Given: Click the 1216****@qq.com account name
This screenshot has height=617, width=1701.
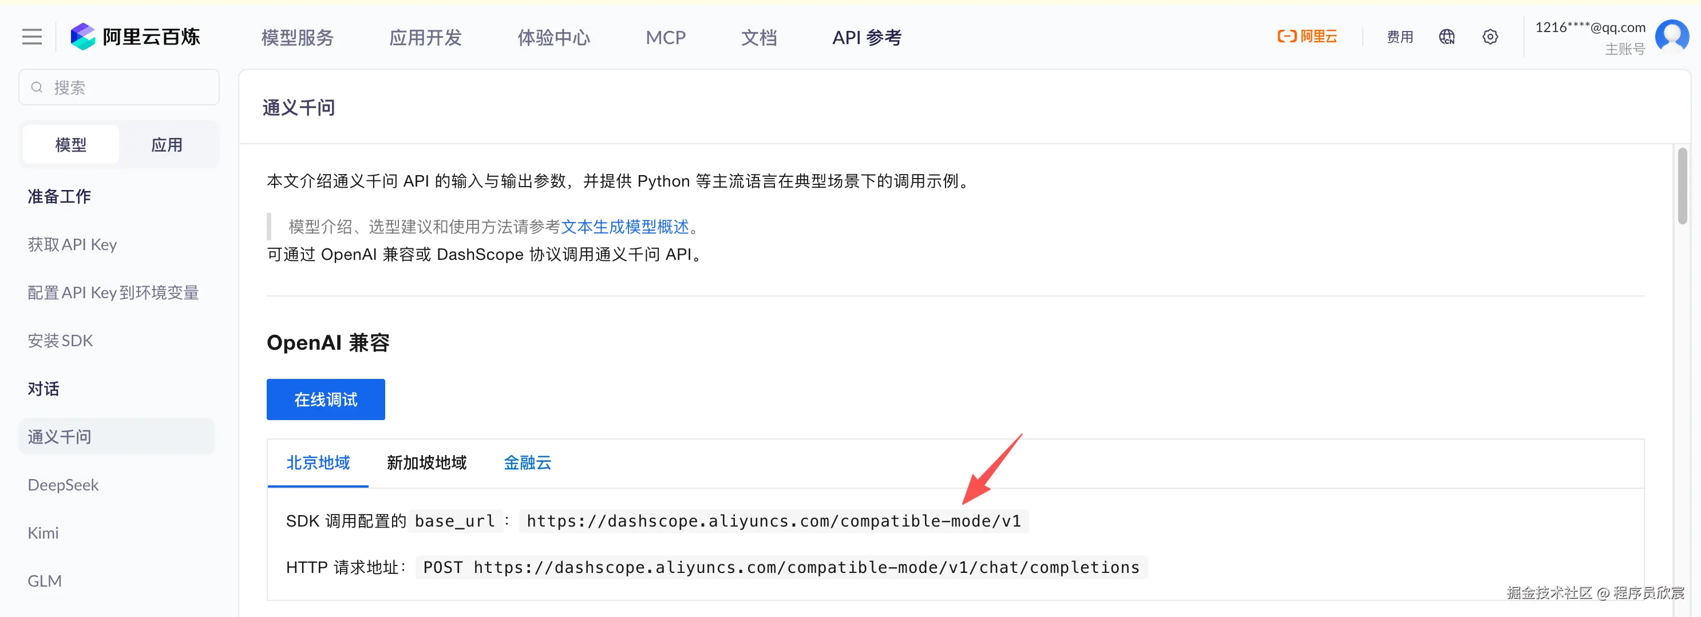Looking at the screenshot, I should click(x=1590, y=27).
